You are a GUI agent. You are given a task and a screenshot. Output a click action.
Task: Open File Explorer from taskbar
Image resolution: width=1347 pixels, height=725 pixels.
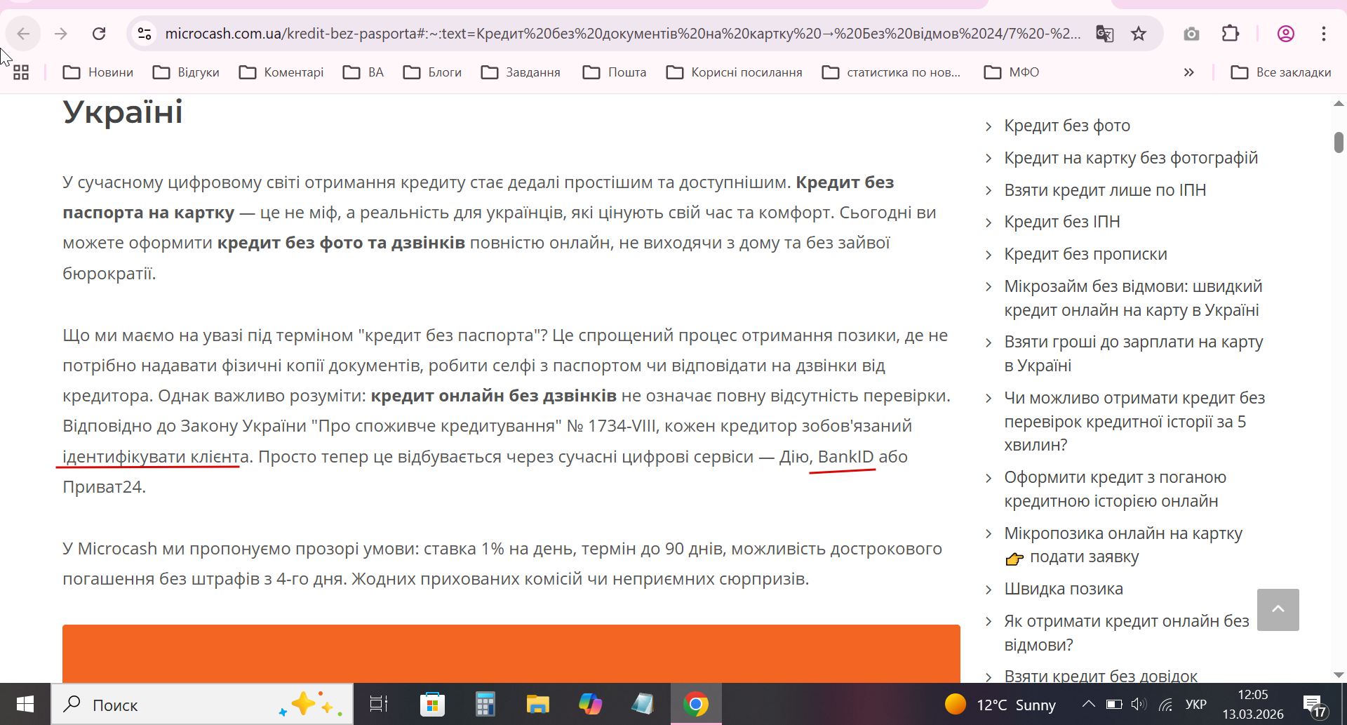(538, 704)
